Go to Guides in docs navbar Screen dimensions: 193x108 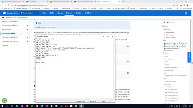pyautogui.click(x=52, y=13)
